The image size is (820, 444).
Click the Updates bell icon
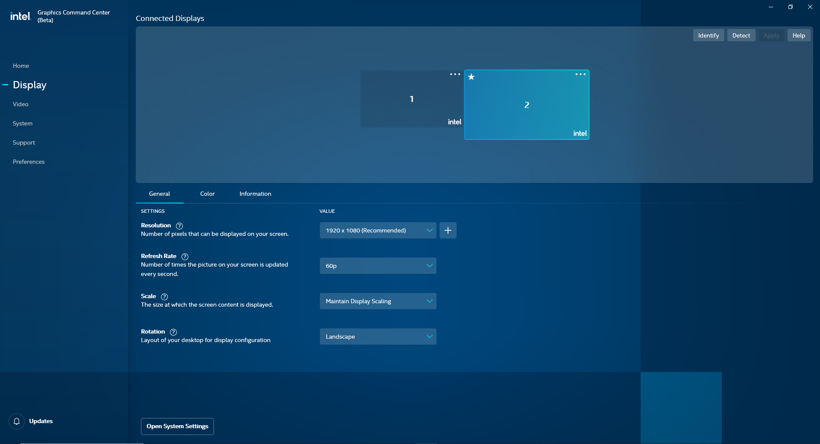tap(17, 421)
